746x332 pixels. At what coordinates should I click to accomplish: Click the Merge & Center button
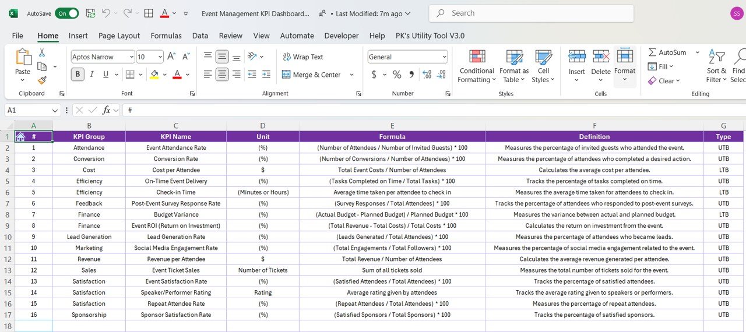312,75
